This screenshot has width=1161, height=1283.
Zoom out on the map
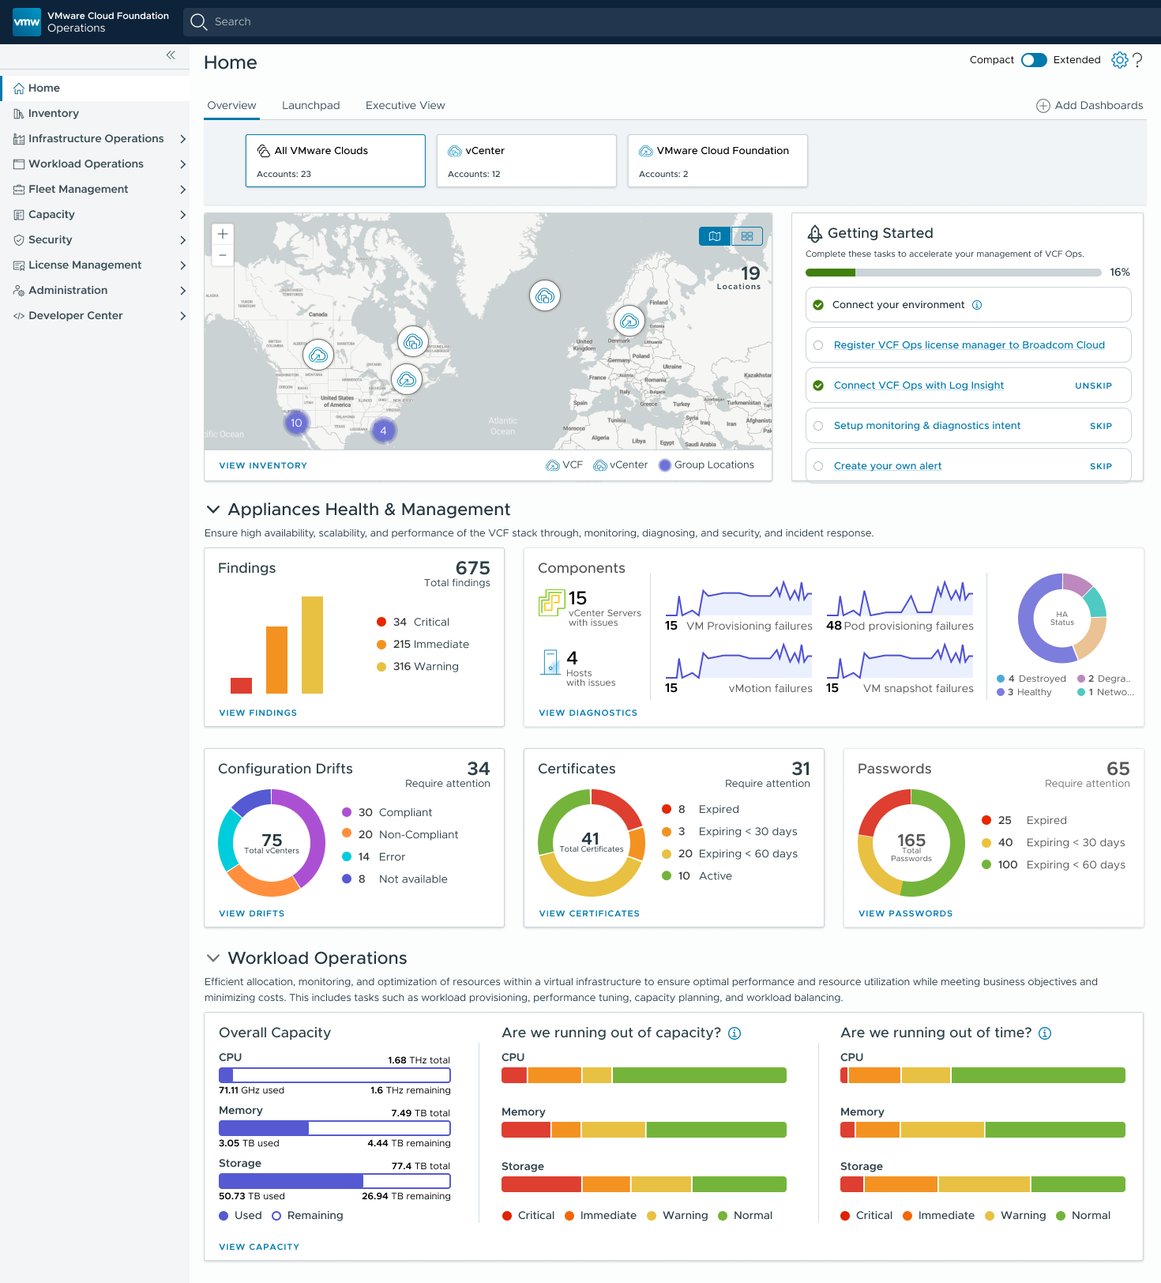click(223, 255)
